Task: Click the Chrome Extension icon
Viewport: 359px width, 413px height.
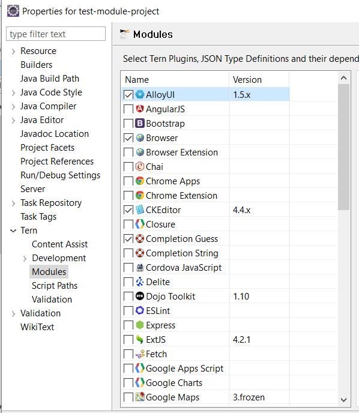Action: tap(140, 196)
